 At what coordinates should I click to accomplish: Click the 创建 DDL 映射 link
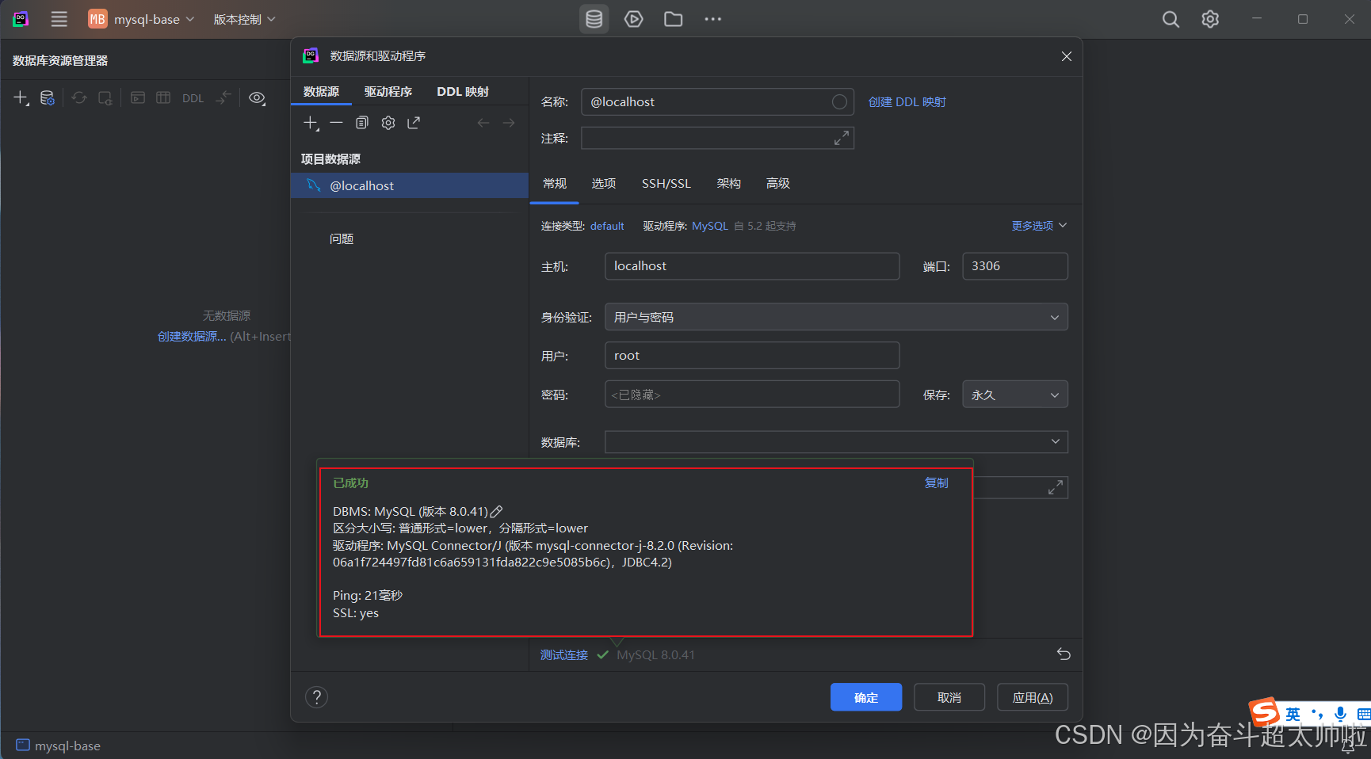[x=907, y=102]
